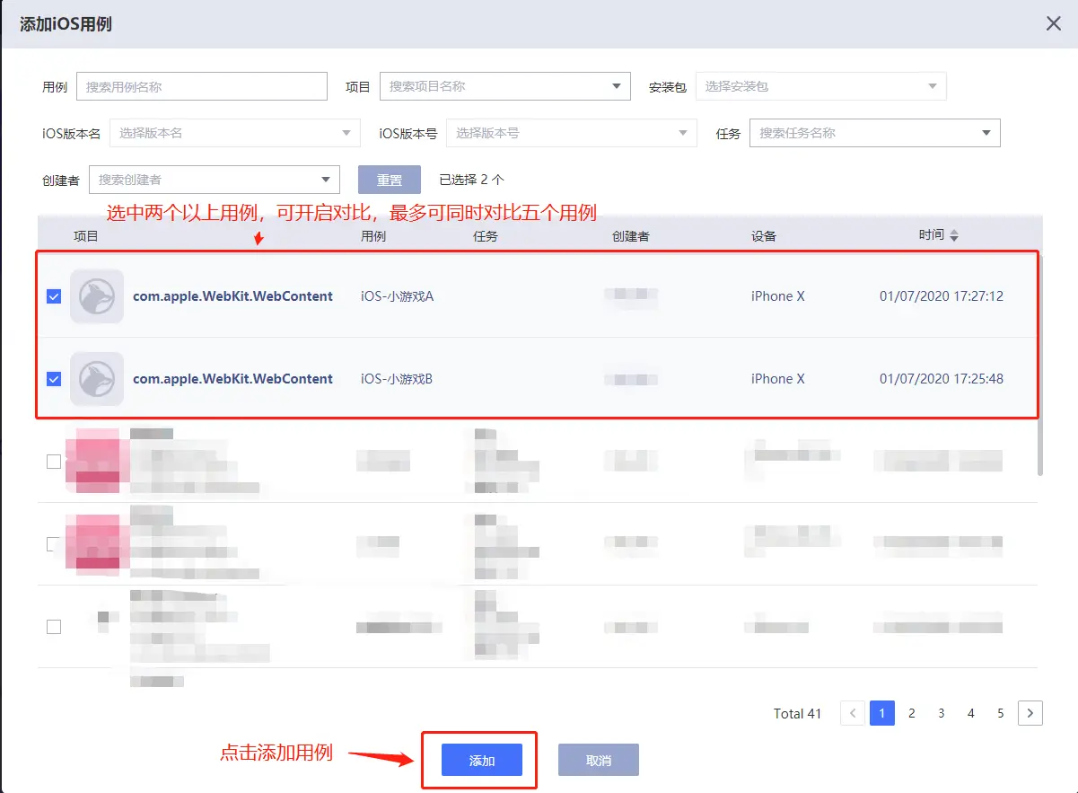Uncheck the iOS-小游戏A row checkbox

[54, 296]
